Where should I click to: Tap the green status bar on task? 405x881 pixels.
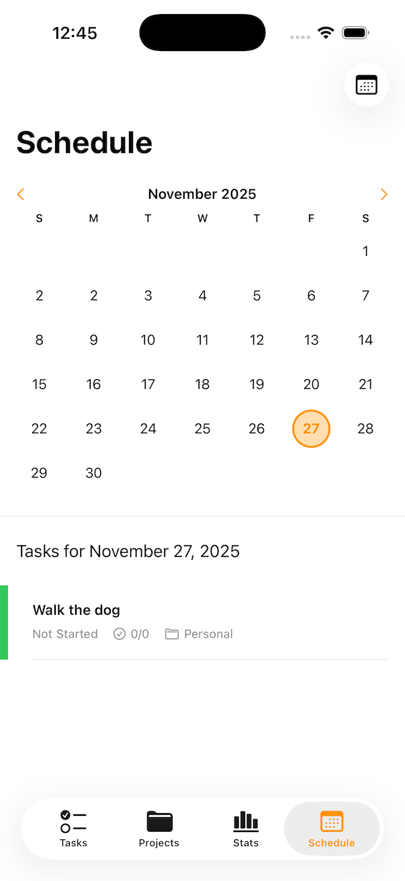[x=4, y=622]
